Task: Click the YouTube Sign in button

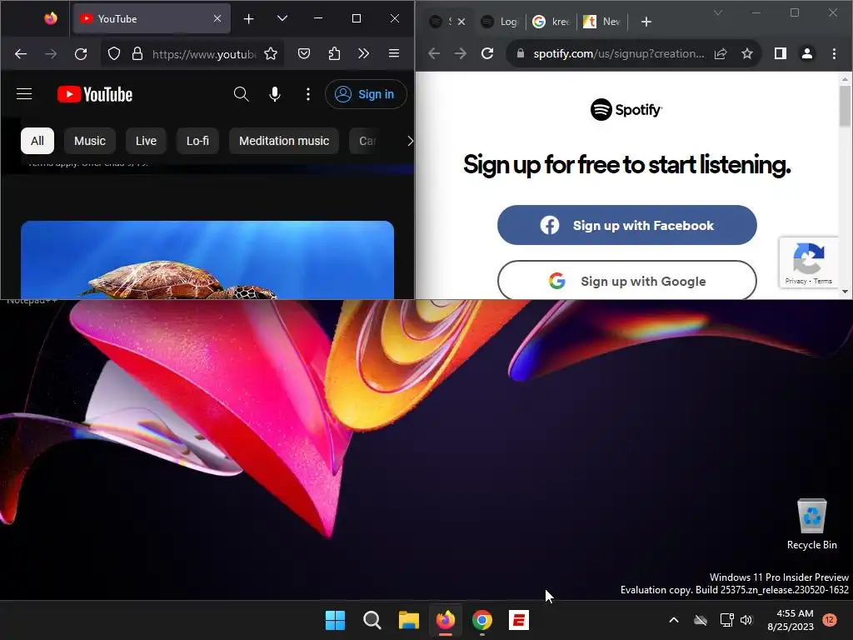Action: click(x=366, y=94)
